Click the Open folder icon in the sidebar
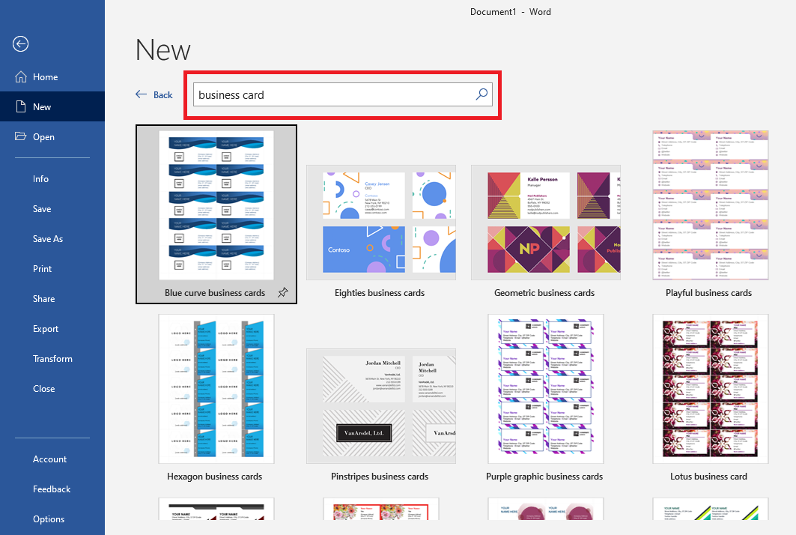This screenshot has width=796, height=535. click(19, 137)
